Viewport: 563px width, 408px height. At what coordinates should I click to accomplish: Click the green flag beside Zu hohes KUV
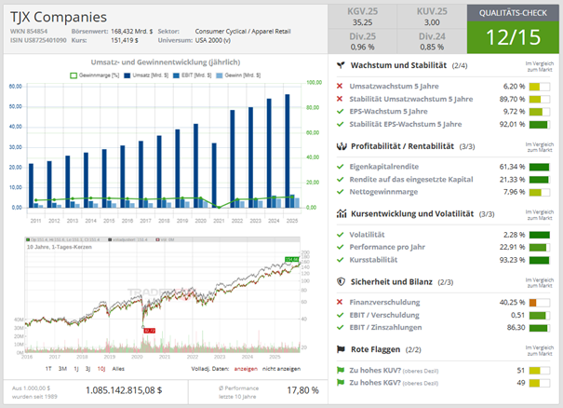click(x=341, y=369)
